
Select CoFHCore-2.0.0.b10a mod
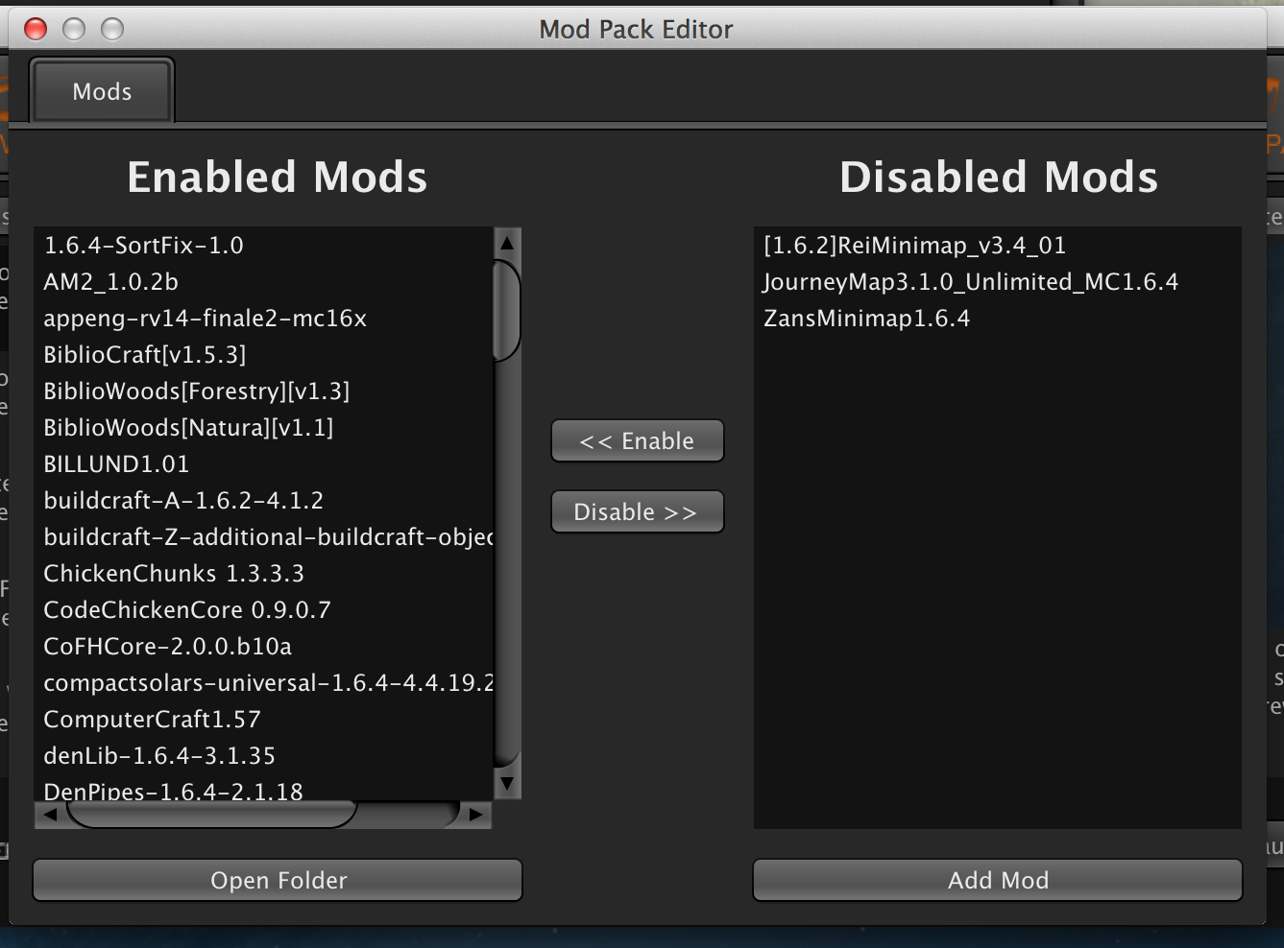(264, 647)
